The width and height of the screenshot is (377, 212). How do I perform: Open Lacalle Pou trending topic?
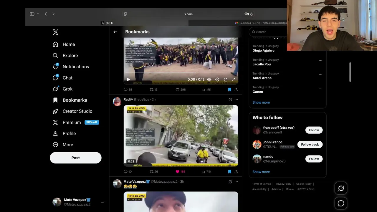tap(262, 64)
